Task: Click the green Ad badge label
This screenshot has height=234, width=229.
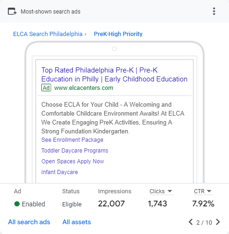Action: (x=46, y=88)
